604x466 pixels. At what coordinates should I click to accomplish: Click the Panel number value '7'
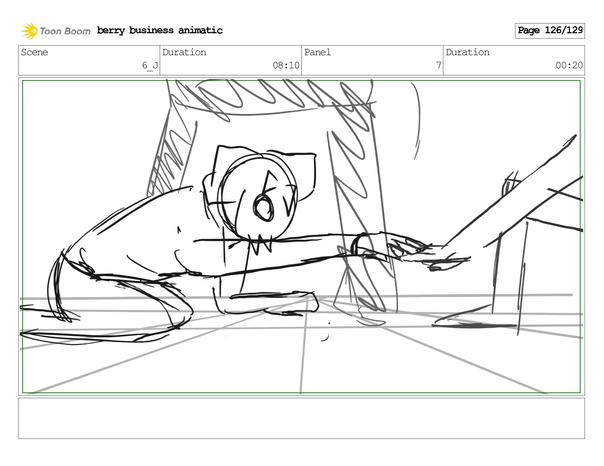point(439,65)
